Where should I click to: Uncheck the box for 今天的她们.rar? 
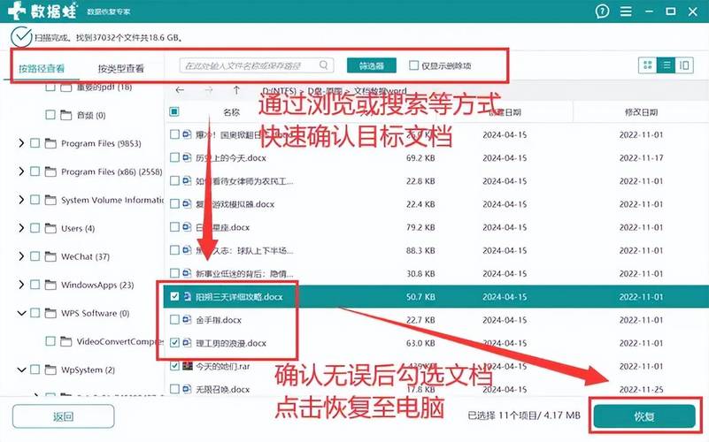(x=174, y=366)
